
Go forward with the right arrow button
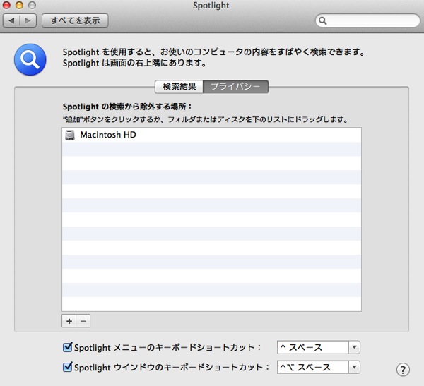pos(28,20)
